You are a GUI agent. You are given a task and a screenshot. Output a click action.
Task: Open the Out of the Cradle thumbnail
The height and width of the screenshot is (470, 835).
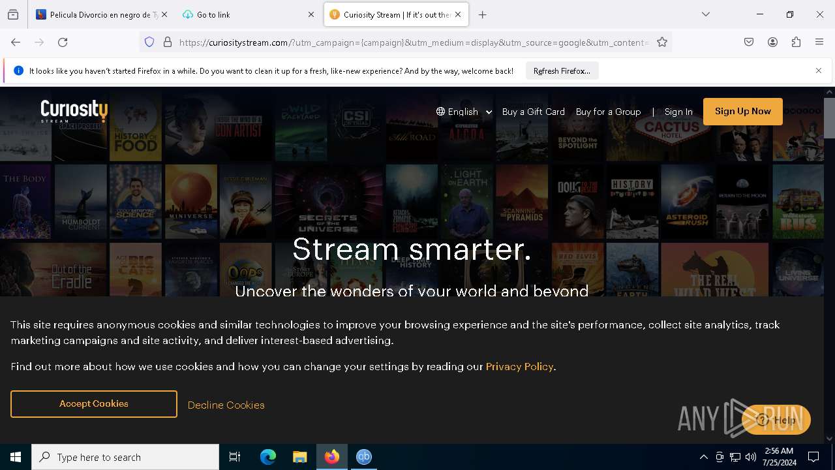[x=53, y=270]
